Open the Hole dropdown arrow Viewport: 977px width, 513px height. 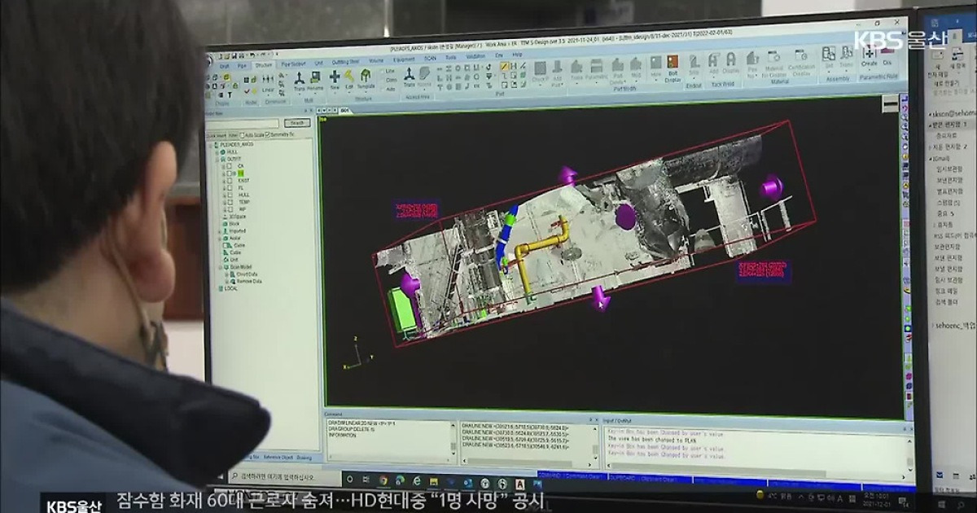pyautogui.click(x=655, y=81)
